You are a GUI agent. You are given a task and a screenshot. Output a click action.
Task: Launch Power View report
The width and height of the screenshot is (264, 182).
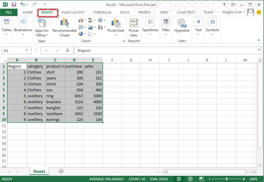pos(134,28)
